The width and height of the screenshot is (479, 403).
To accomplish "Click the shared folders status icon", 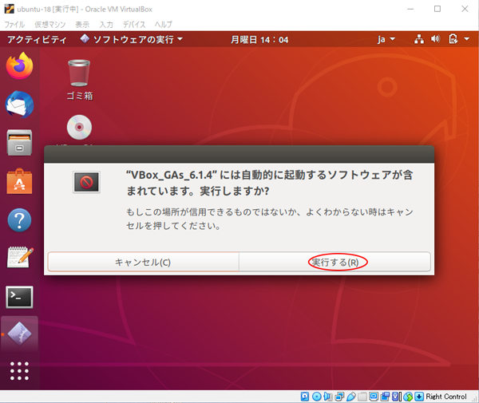I will pyautogui.click(x=362, y=397).
